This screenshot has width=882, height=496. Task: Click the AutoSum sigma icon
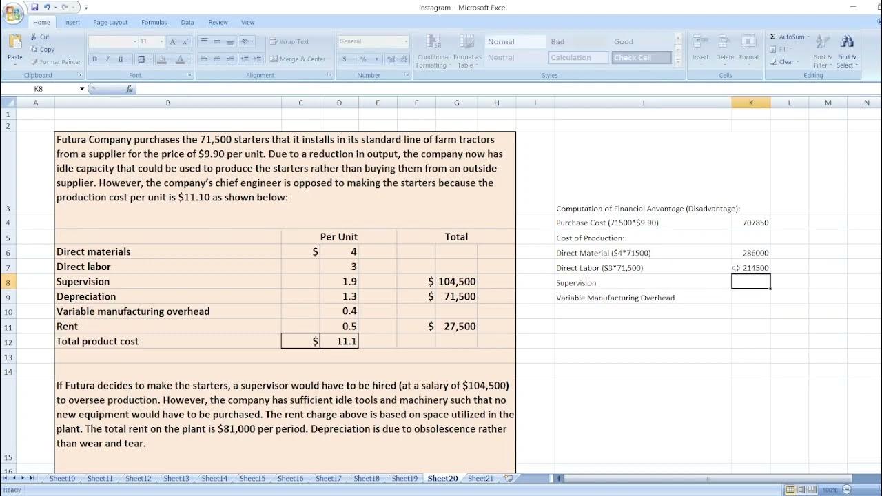coord(772,37)
